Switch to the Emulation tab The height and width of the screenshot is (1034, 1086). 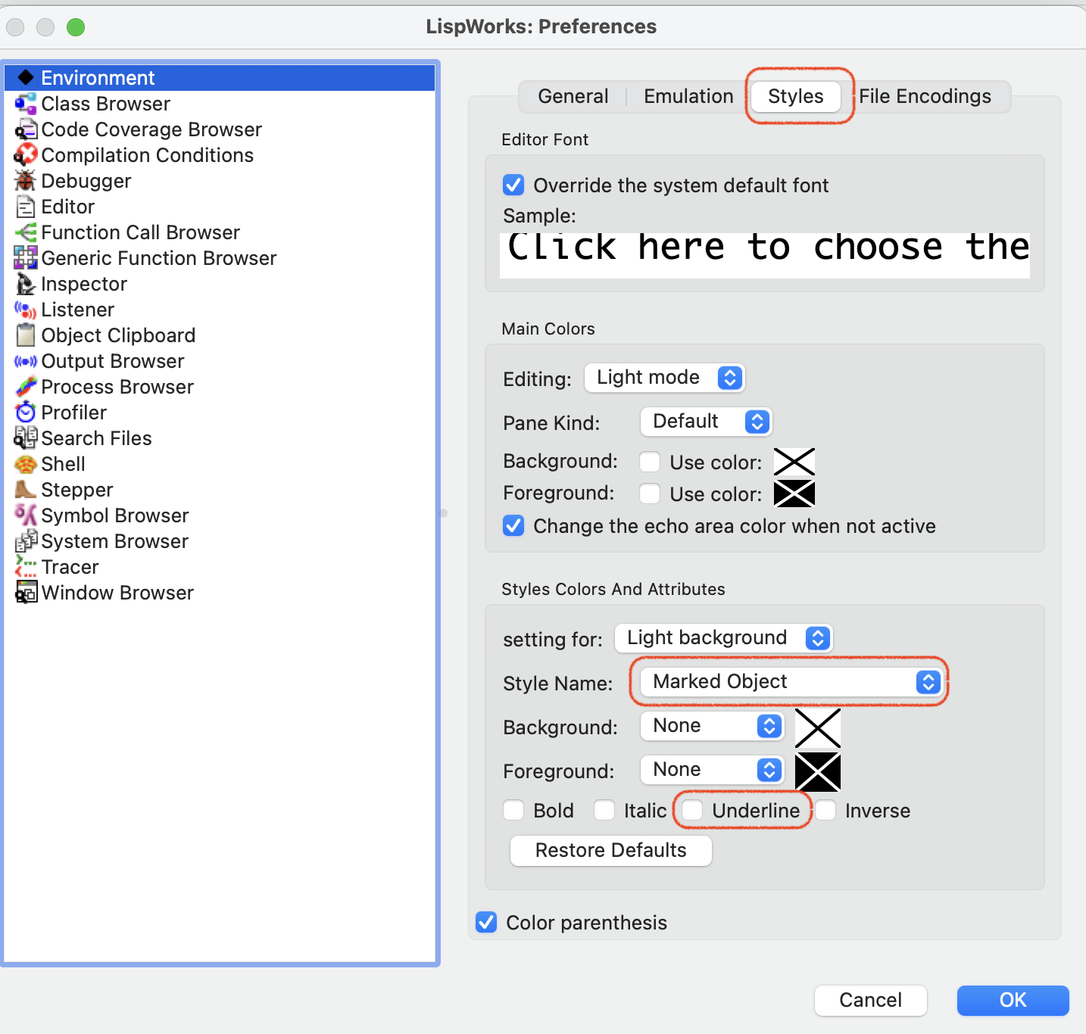click(x=688, y=96)
